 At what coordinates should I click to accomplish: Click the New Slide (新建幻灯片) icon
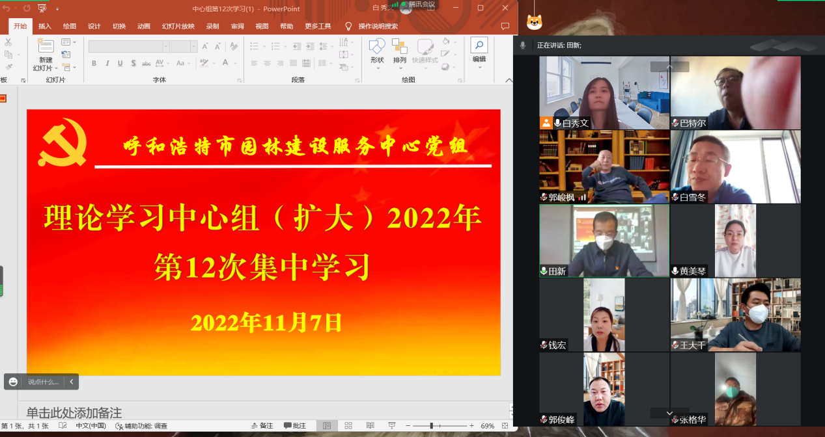point(45,47)
